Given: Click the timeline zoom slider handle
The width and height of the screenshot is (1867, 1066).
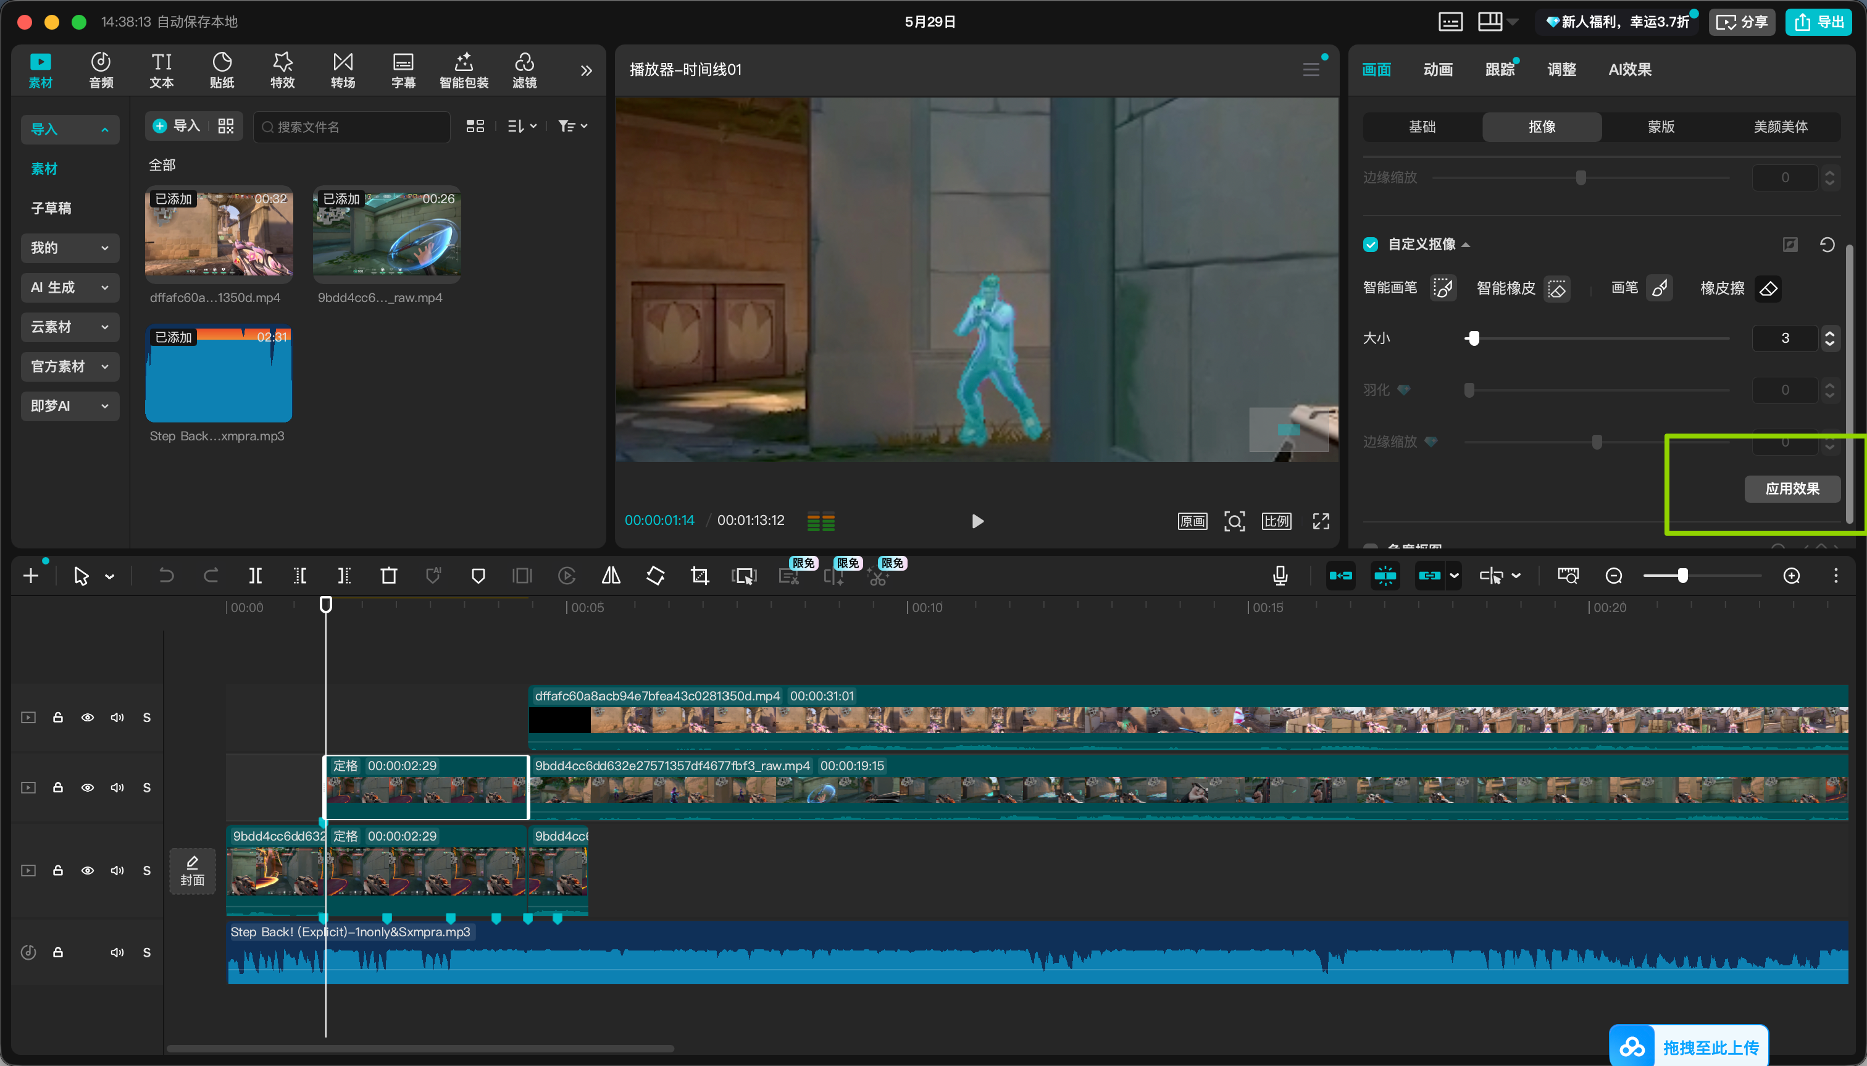Looking at the screenshot, I should click(1682, 576).
